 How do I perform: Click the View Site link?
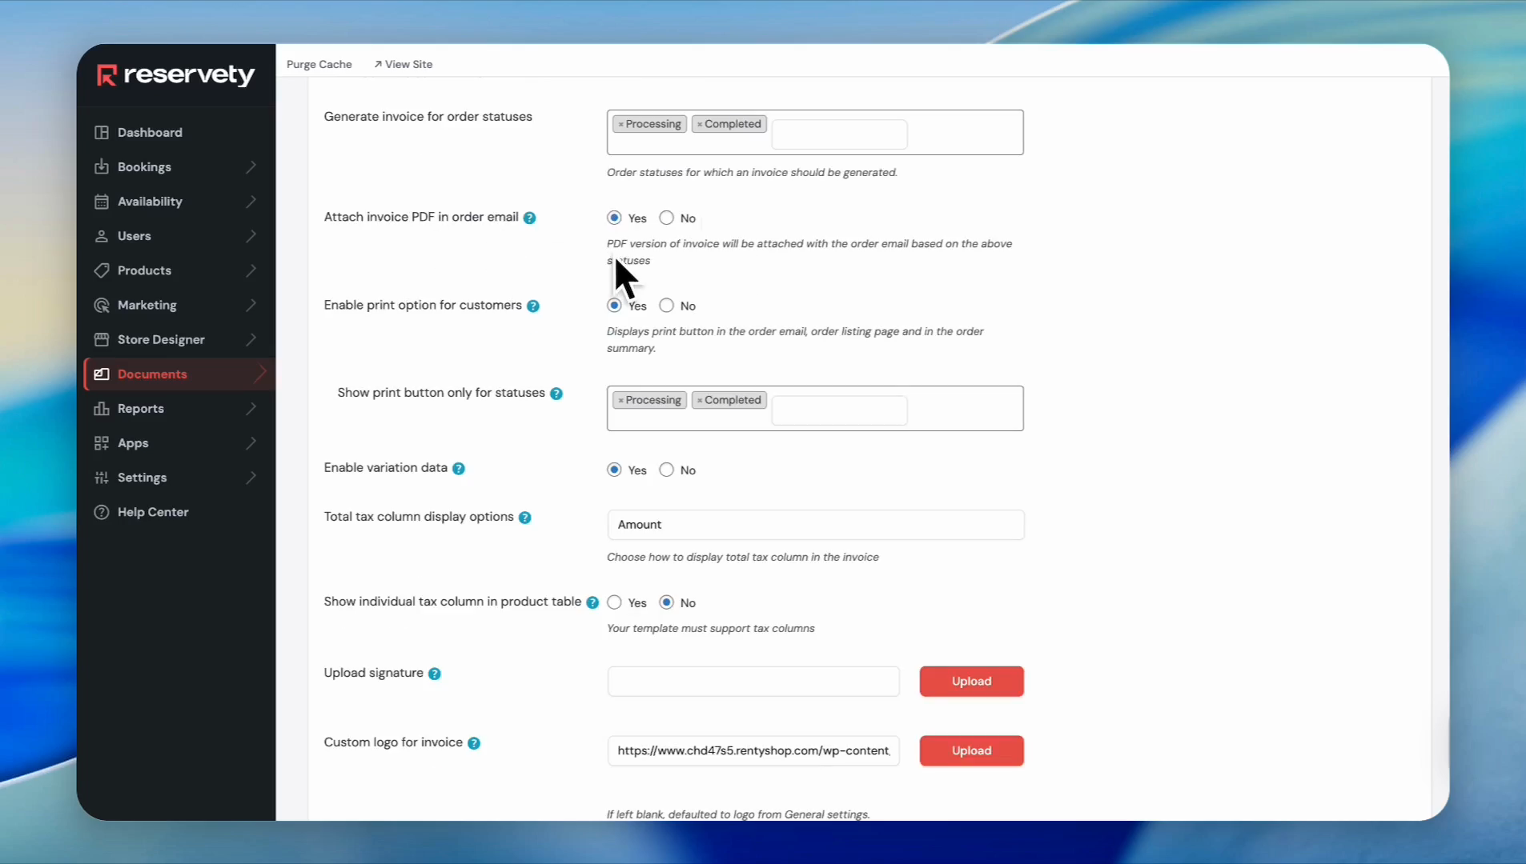(x=404, y=64)
